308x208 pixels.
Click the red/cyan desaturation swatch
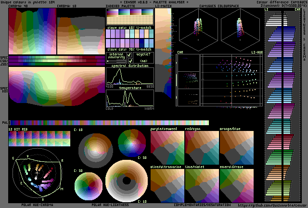[202, 147]
